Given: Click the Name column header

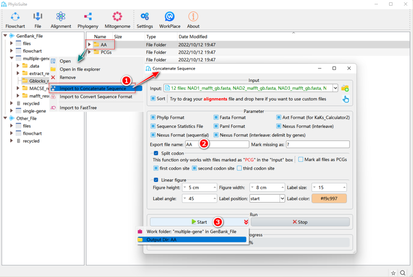Looking at the screenshot, I should pyautogui.click(x=100, y=37).
